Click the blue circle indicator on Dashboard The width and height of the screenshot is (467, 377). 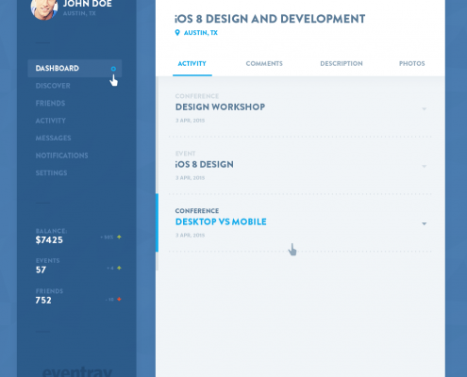tap(113, 69)
